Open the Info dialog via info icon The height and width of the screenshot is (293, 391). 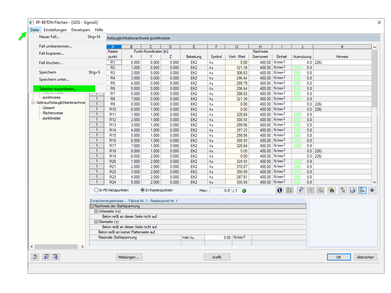point(280,190)
